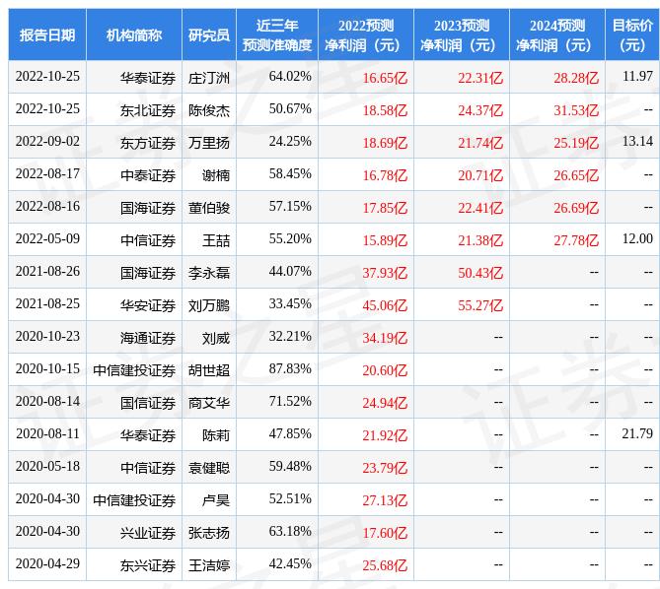660x589 pixels.
Task: Select researcher 胡世超
Action: pos(209,370)
